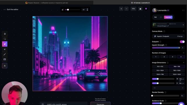Collapse sidebar with the arrow icon
The image size is (187, 105).
[x=183, y=10]
